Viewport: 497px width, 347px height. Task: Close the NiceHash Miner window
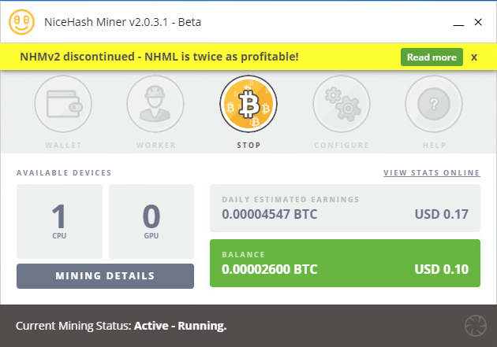pyautogui.click(x=478, y=22)
